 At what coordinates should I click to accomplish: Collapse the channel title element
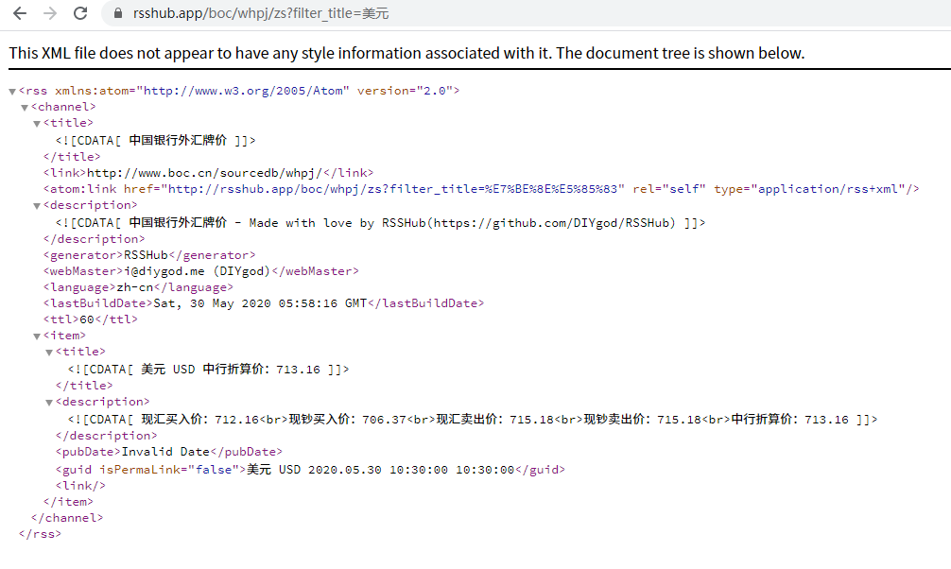click(x=36, y=123)
